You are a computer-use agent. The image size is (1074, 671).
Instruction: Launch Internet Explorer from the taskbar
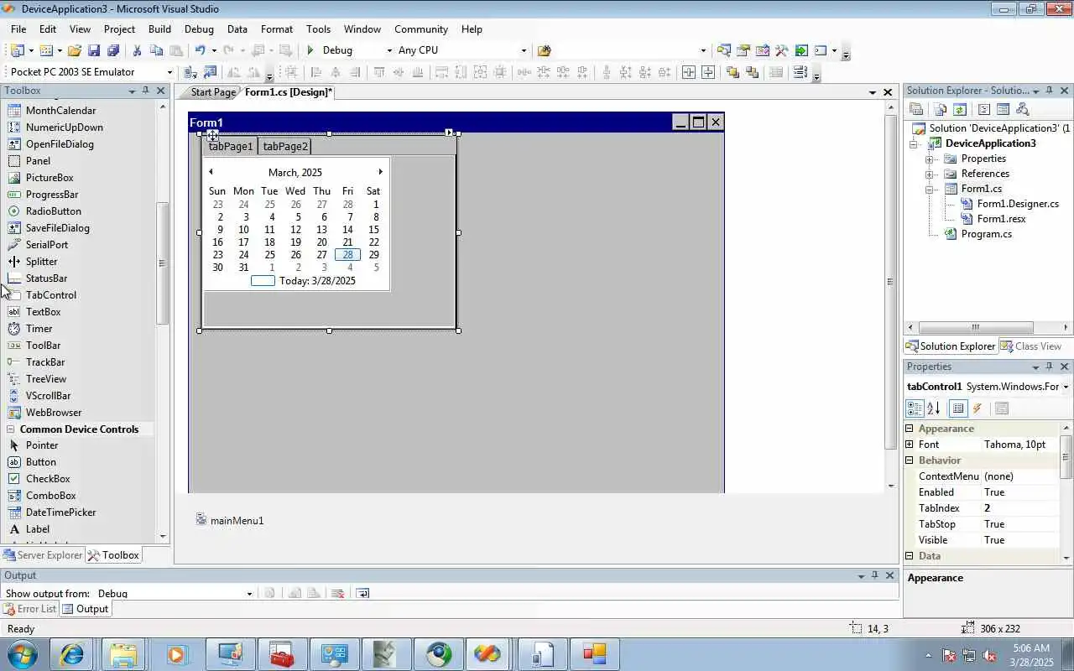tap(71, 654)
